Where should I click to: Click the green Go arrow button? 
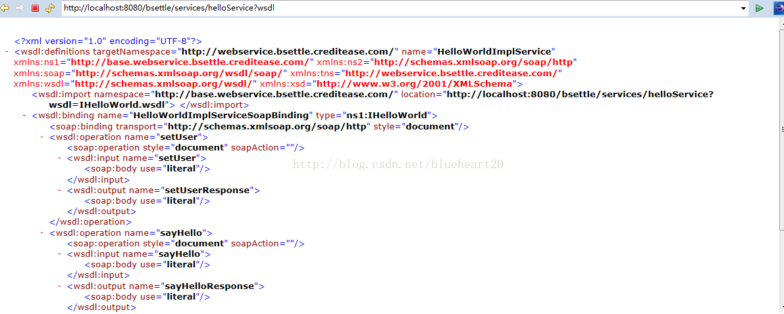click(760, 8)
